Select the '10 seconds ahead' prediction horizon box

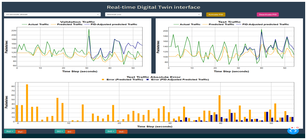tap(52, 15)
